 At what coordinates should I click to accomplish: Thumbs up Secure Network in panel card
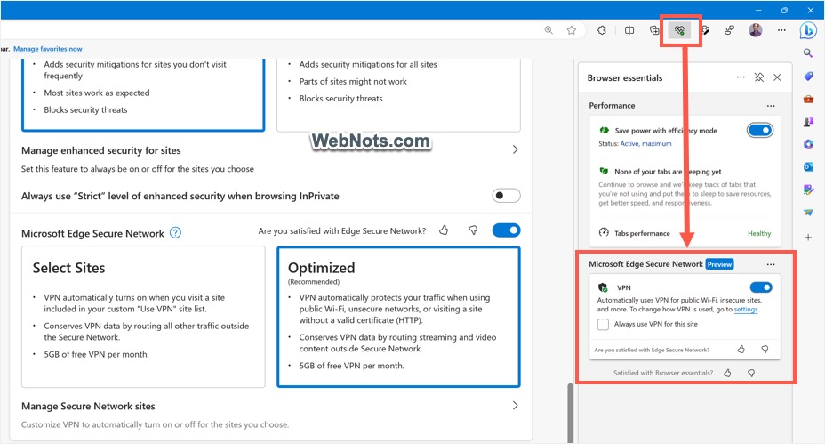(x=741, y=349)
